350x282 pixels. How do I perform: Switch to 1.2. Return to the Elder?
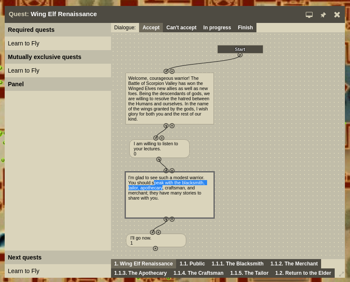click(303, 273)
